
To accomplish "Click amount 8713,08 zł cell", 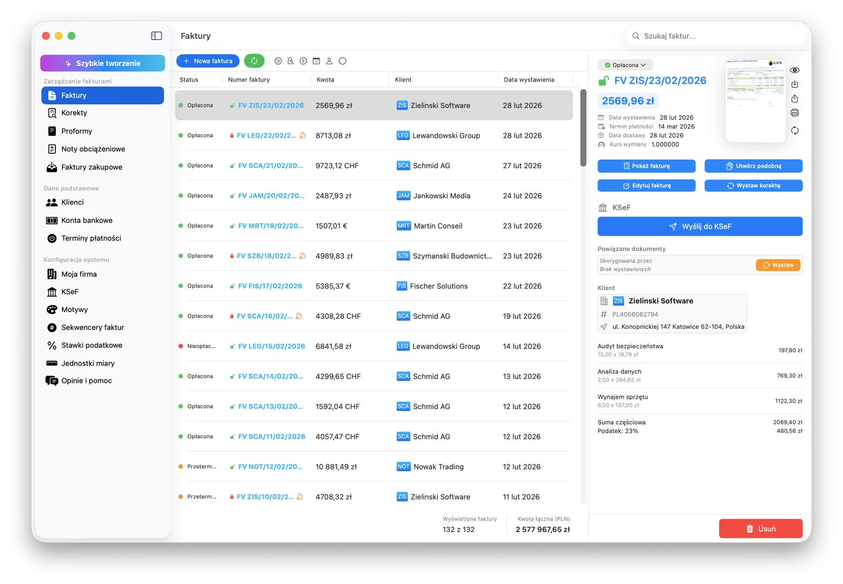I will [334, 135].
